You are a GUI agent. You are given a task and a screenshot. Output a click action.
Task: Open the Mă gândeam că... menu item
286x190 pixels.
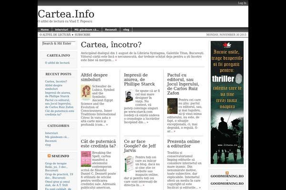(x=87, y=29)
